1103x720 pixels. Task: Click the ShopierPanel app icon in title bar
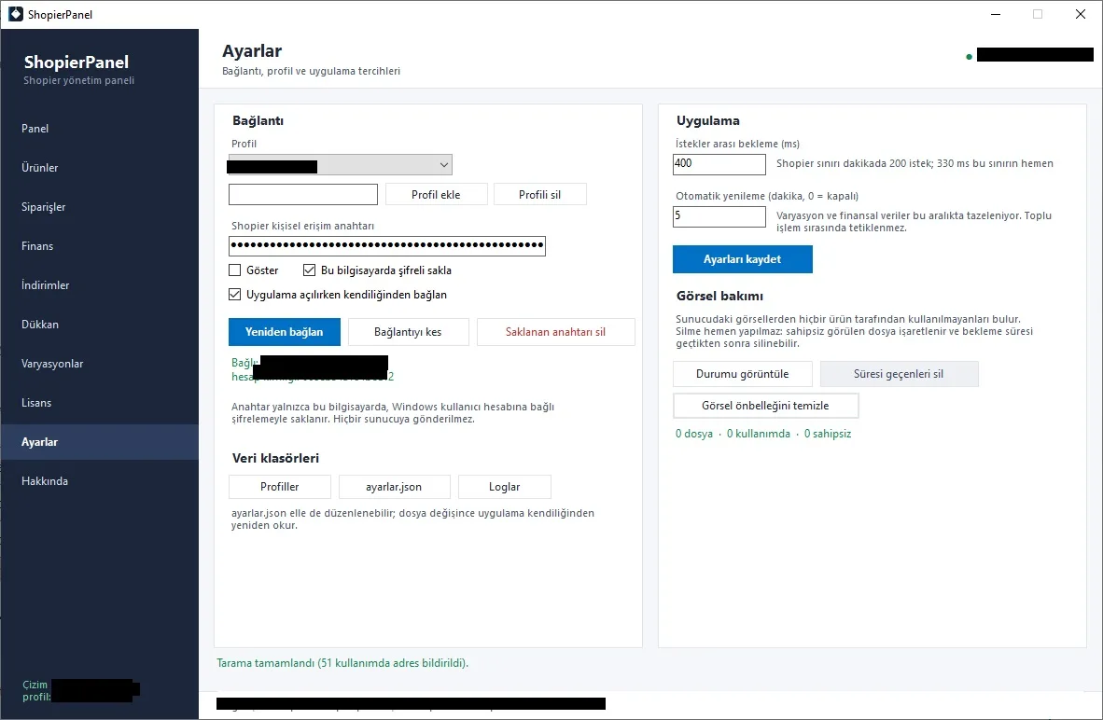click(x=16, y=14)
